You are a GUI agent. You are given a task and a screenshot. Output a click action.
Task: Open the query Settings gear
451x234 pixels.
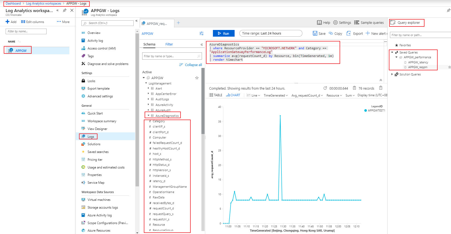[335, 23]
